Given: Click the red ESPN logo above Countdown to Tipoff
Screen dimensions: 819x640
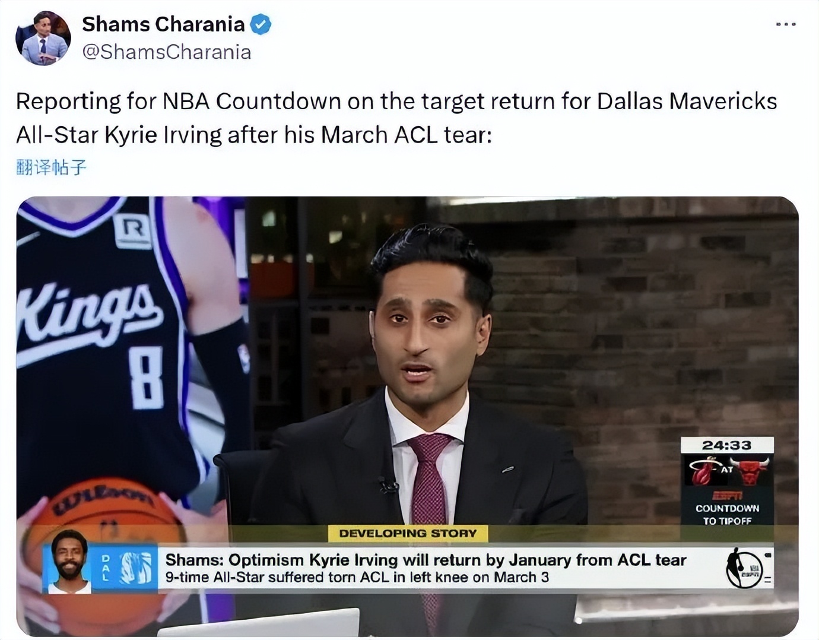Looking at the screenshot, I should click(x=727, y=495).
